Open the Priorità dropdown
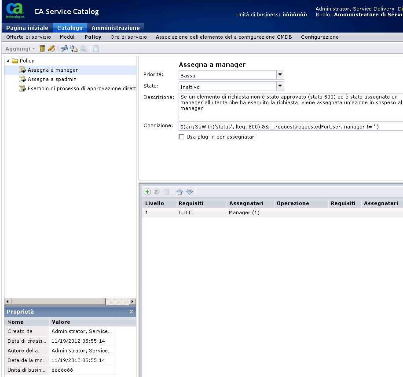 click(280, 75)
